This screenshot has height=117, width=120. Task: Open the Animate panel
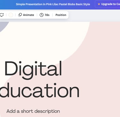pyautogui.click(x=26, y=15)
